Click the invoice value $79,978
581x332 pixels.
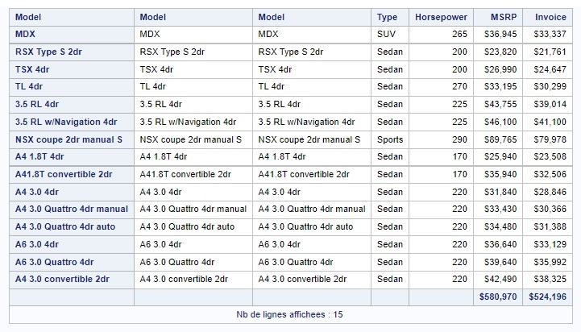point(550,140)
